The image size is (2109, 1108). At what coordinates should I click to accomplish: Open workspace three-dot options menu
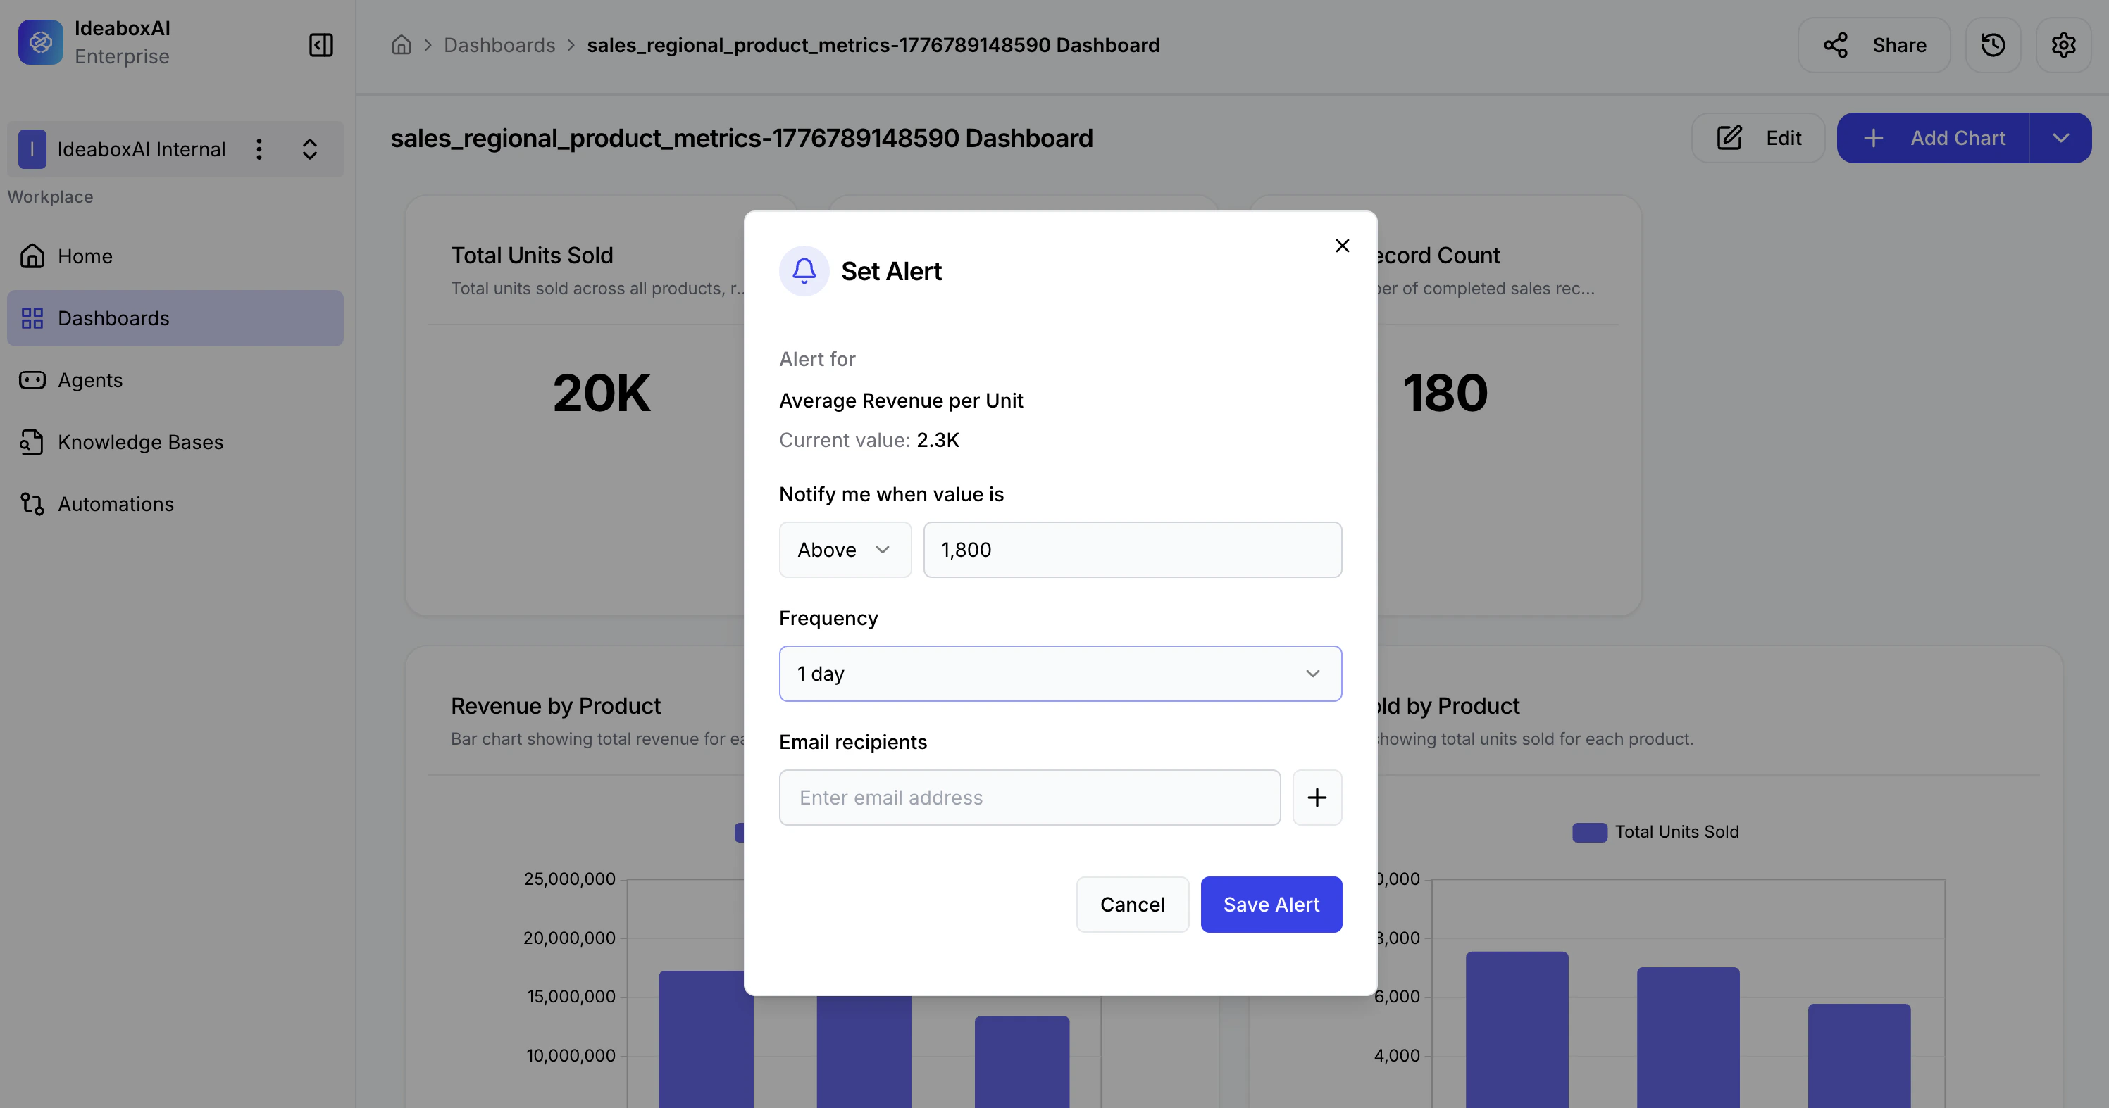tap(259, 149)
